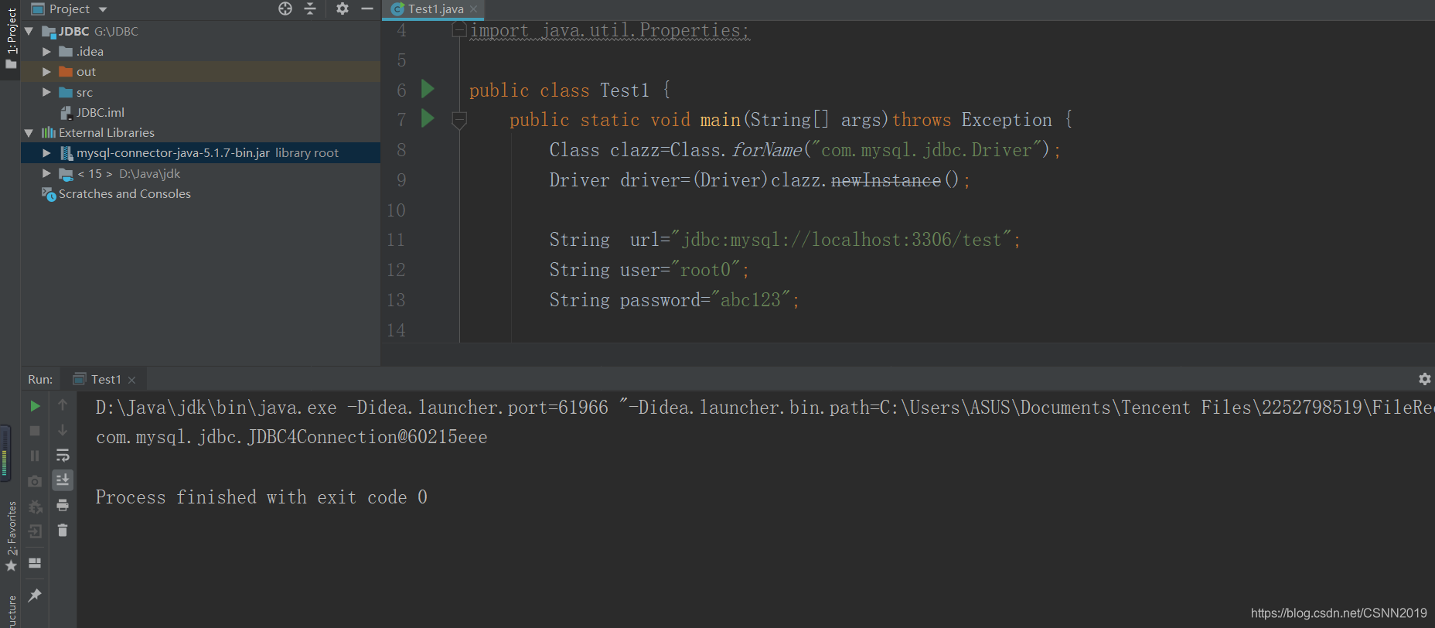Open the 1: Project tool window tab
1435x628 pixels.
coord(10,37)
